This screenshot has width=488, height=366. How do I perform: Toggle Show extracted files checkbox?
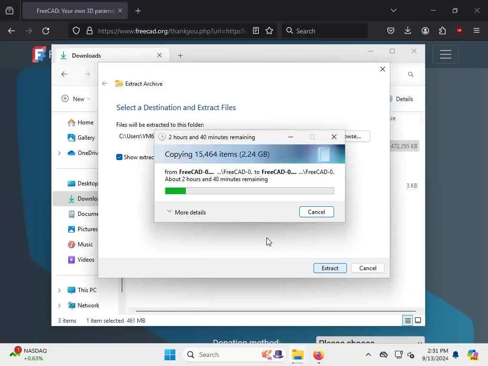(119, 157)
